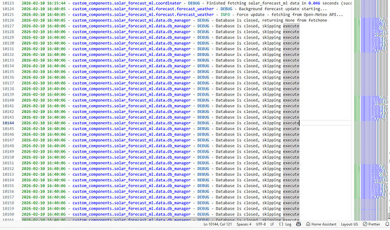Open Prettier formatter status item
Image resolution: width=390 pixels, height=230 pixels.
coord(371,224)
